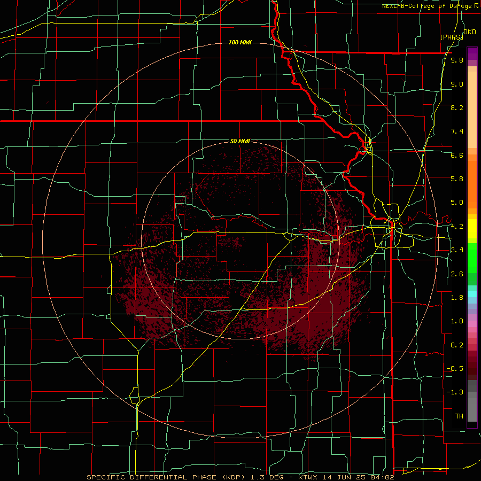The width and height of the screenshot is (481, 481).
Task: Click the "TH" label at scale bottom
Action: [459, 416]
